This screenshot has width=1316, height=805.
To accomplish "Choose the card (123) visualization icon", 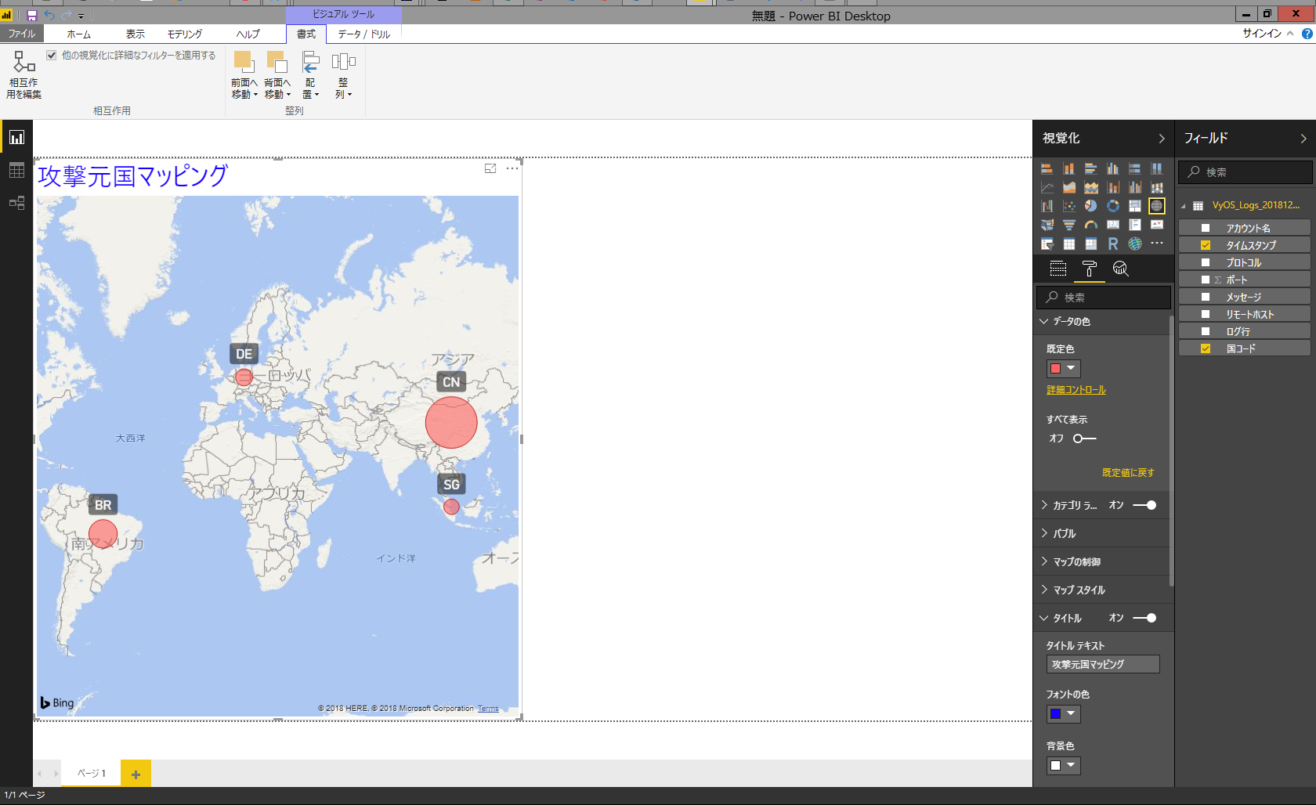I will click(x=1112, y=225).
